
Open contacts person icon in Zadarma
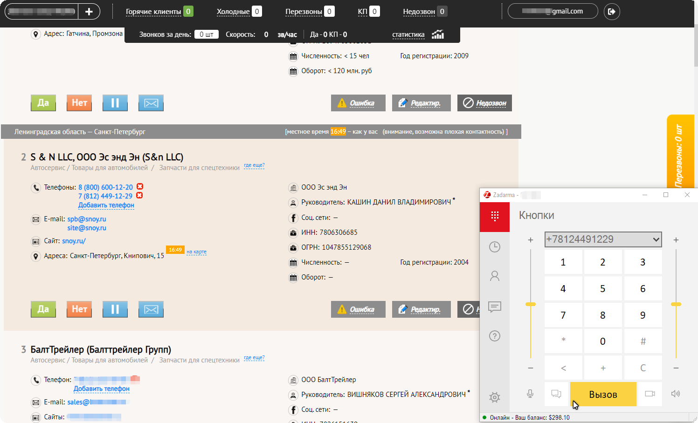coord(495,276)
